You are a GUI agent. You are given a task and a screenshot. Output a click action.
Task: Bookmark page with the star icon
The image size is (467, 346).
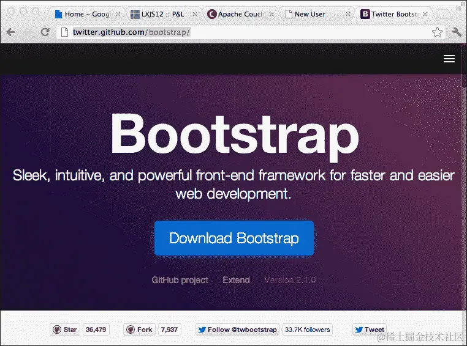(437, 32)
